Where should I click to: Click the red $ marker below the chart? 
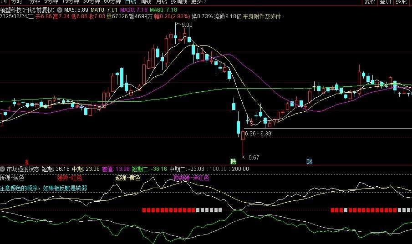click(x=26, y=162)
